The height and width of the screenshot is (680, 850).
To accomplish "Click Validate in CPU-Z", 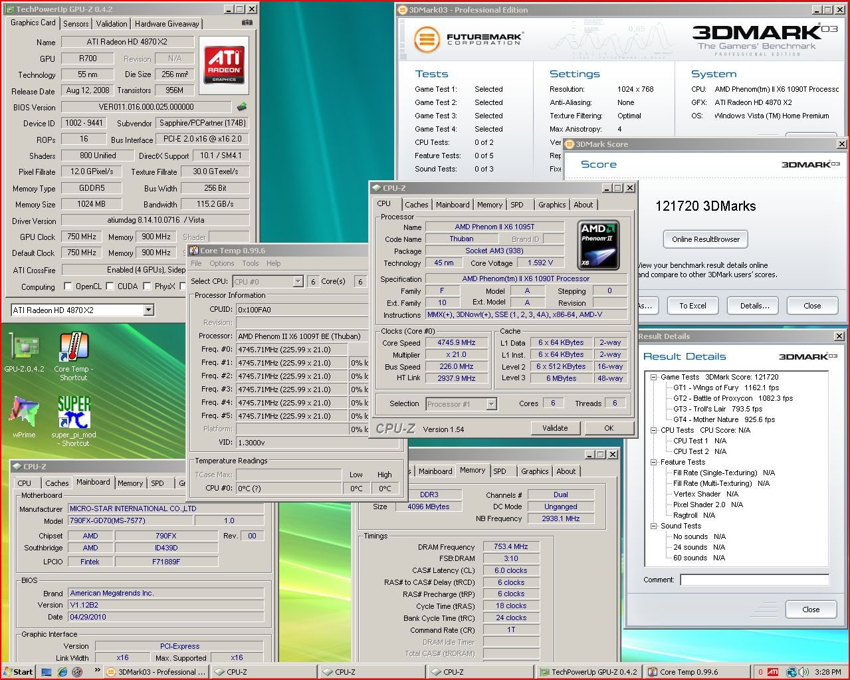I will (555, 428).
